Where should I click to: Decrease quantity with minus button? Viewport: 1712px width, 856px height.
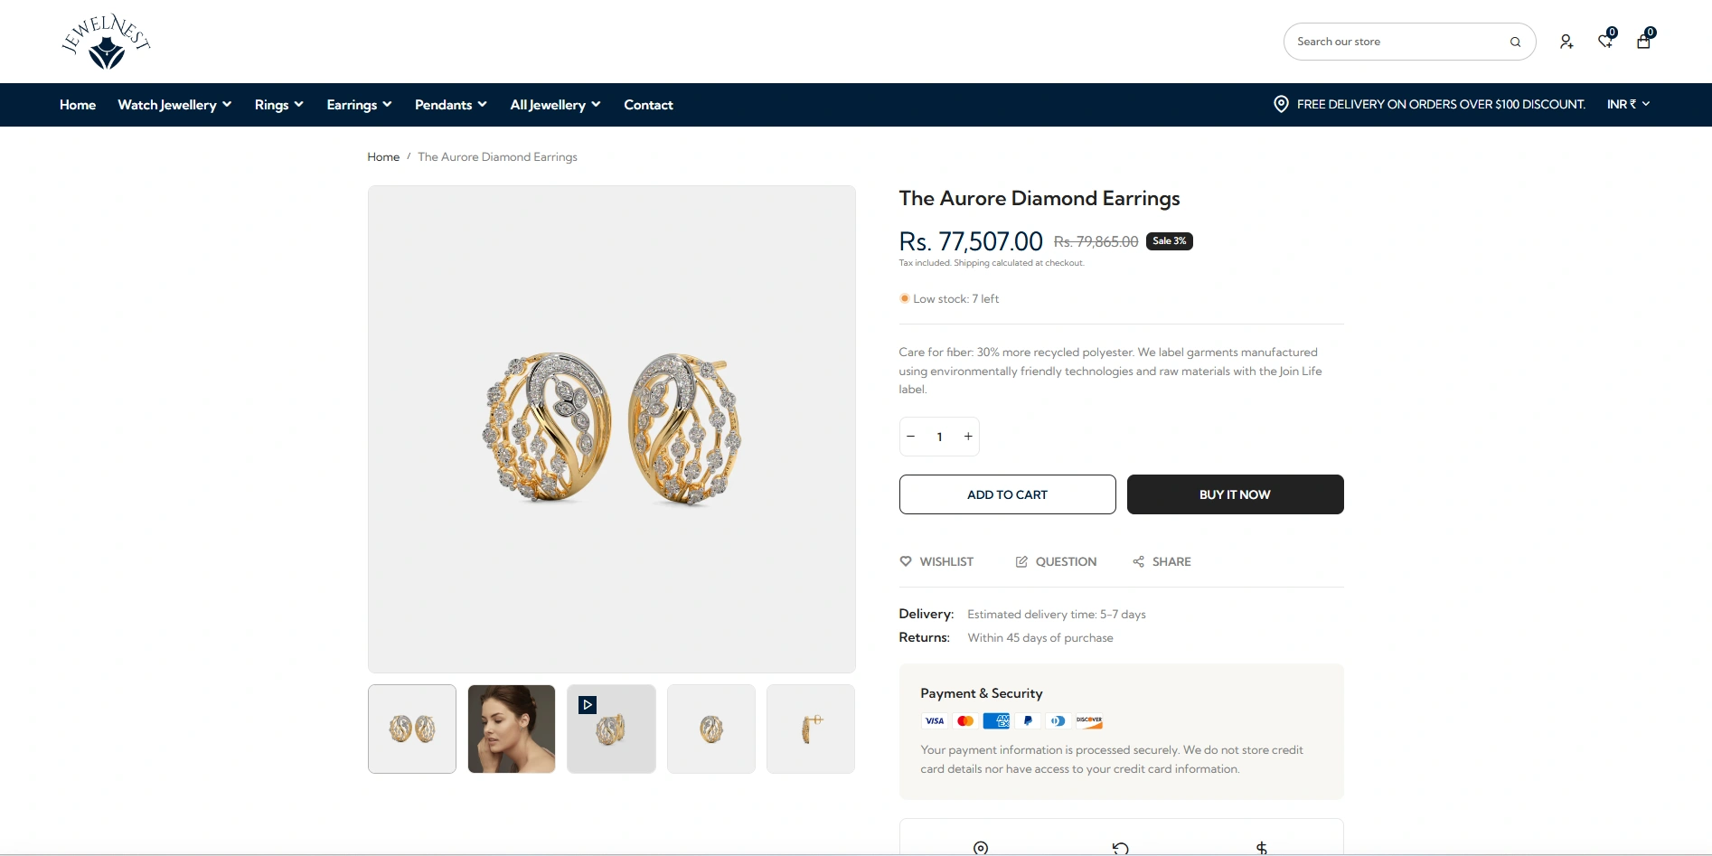click(911, 437)
